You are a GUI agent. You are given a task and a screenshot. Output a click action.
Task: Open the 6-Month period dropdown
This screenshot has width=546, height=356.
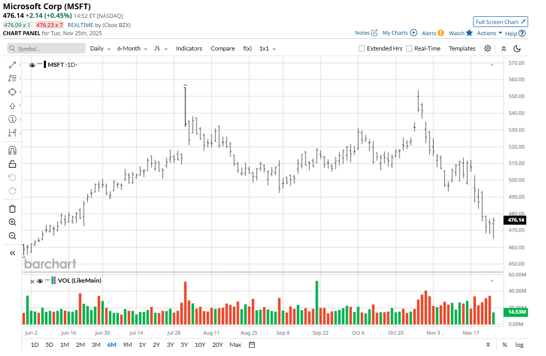point(132,48)
